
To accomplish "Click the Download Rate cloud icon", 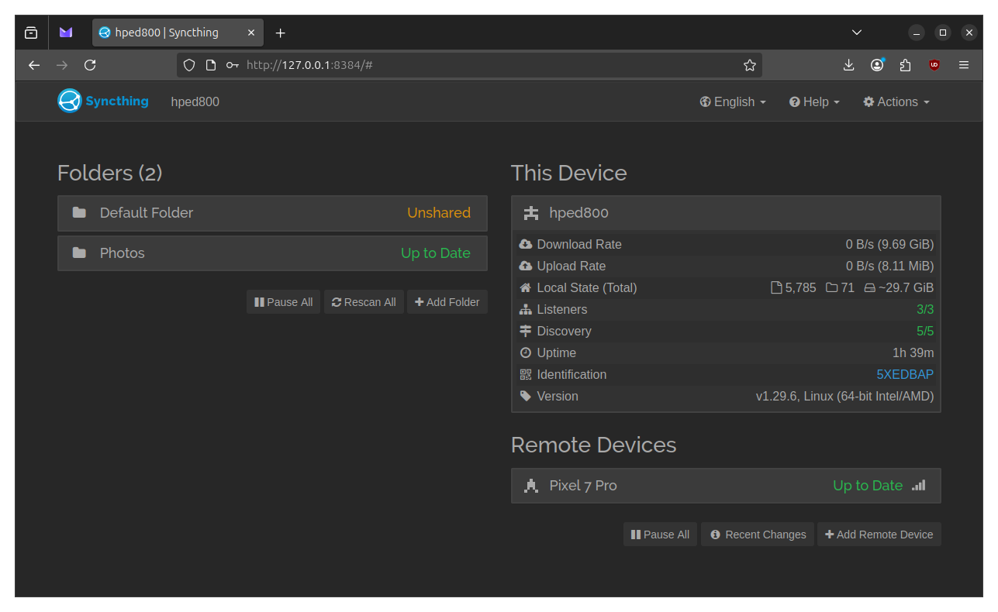I will 526,244.
